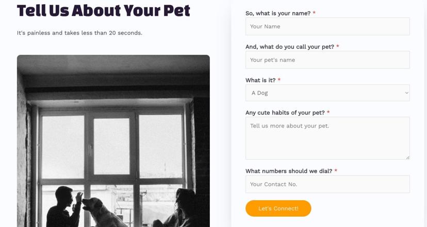The image size is (427, 227).
Task: Click the text area resize handle
Action: pyautogui.click(x=407, y=157)
